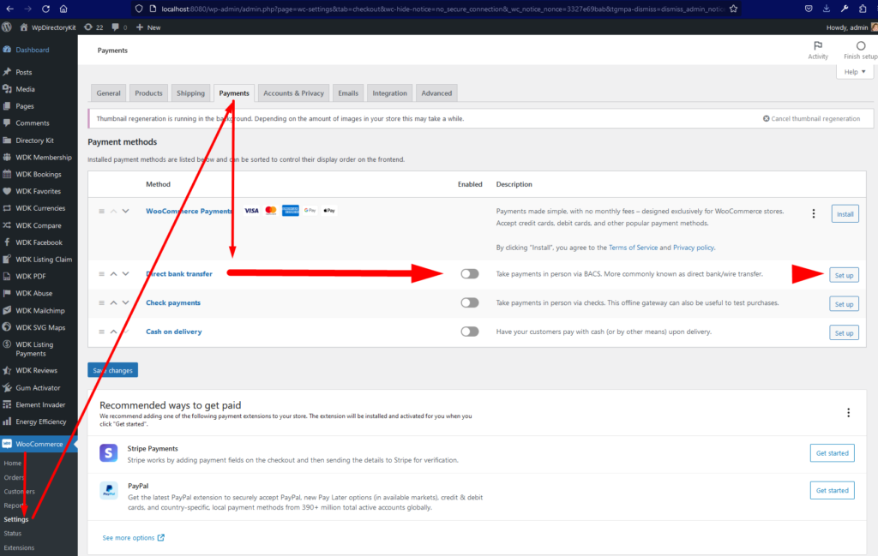Click the WordPress logo icon
This screenshot has height=556, width=878.
[7, 27]
